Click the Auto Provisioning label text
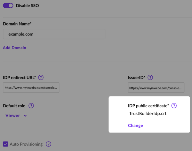Screen dimensions: 192x151 pyautogui.click(x=26, y=144)
